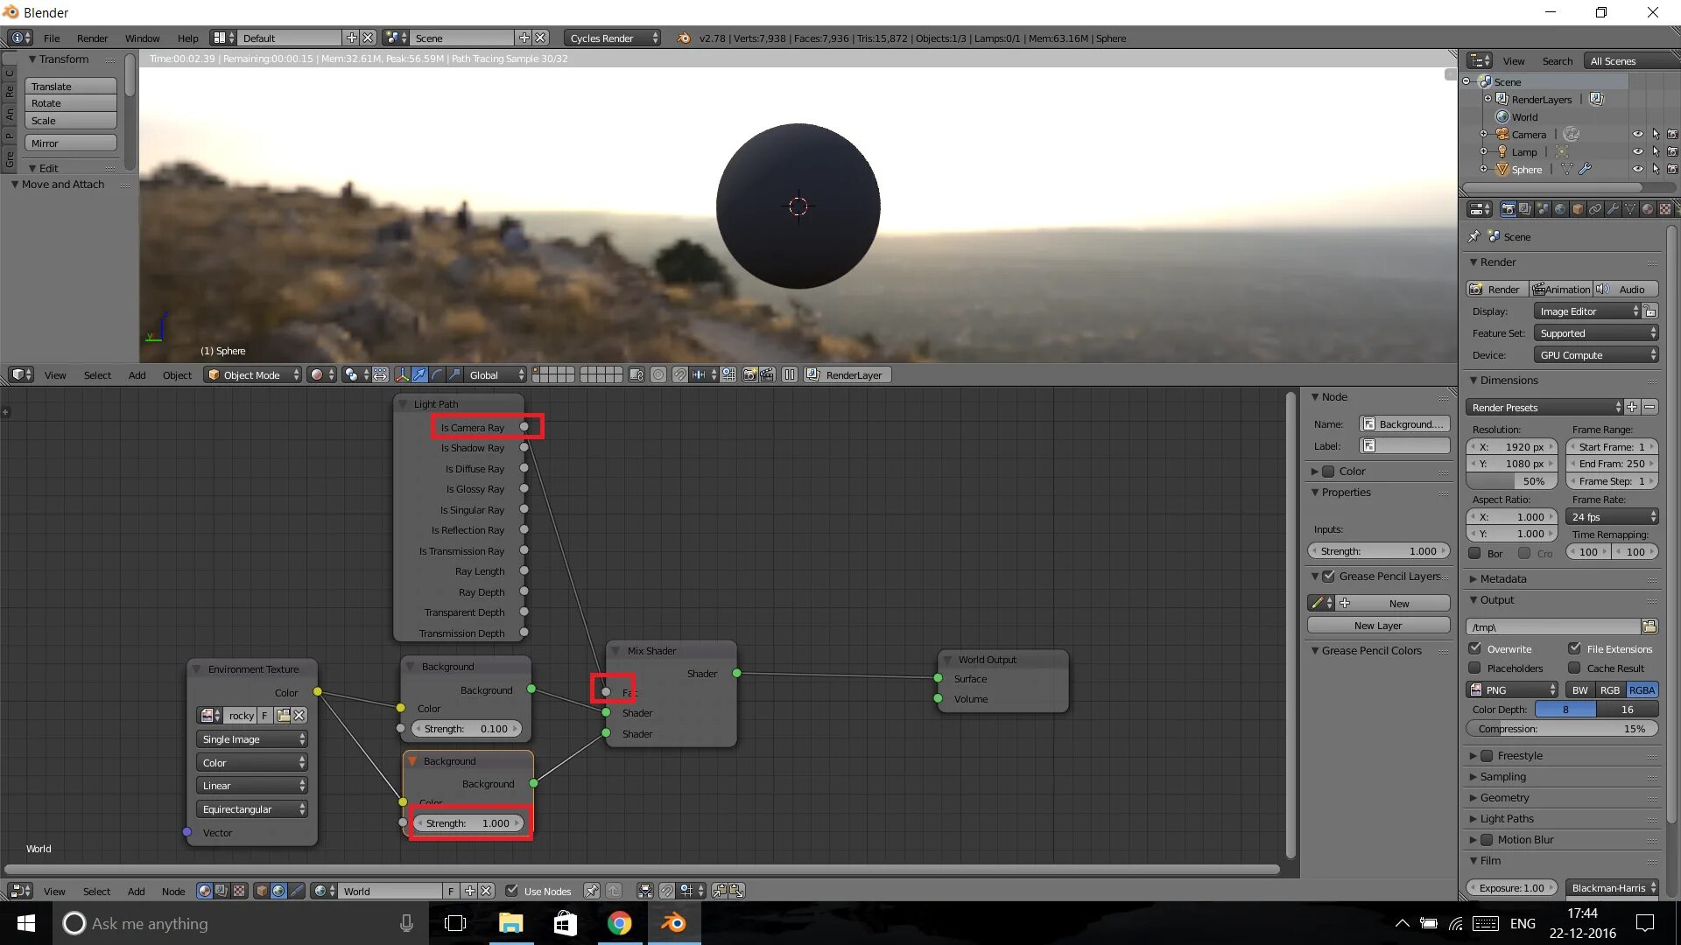Screen dimensions: 1681x945
Task: Select the World shader type icon in node header
Action: [278, 891]
